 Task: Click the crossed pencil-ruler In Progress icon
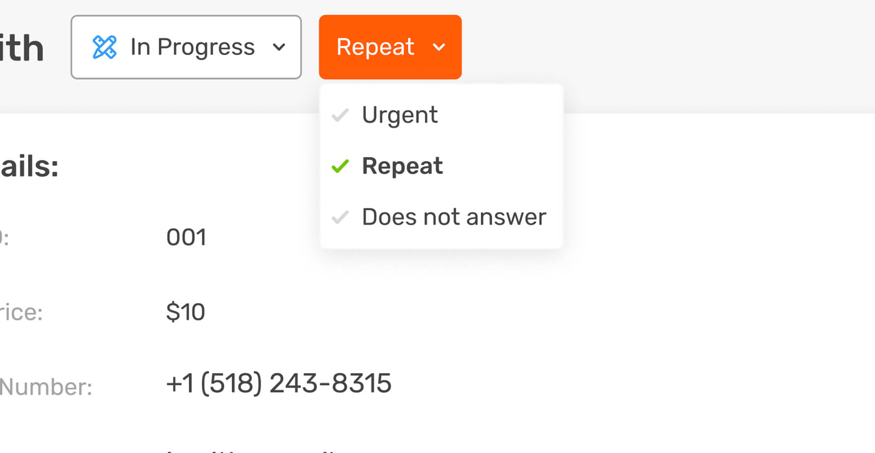tap(104, 47)
